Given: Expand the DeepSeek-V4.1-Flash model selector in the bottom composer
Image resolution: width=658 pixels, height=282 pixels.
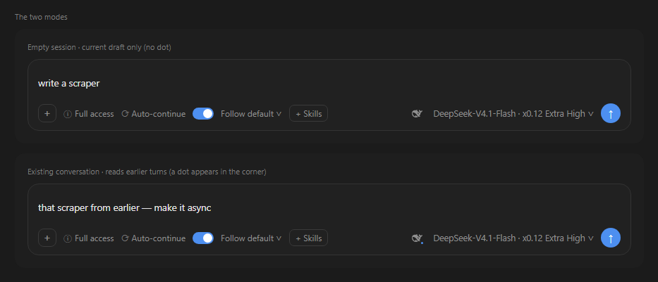Looking at the screenshot, I should pos(513,238).
